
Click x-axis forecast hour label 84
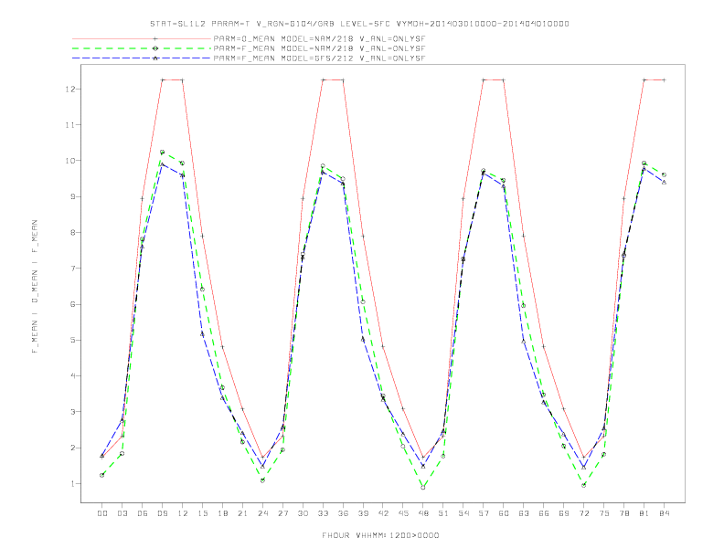[665, 513]
